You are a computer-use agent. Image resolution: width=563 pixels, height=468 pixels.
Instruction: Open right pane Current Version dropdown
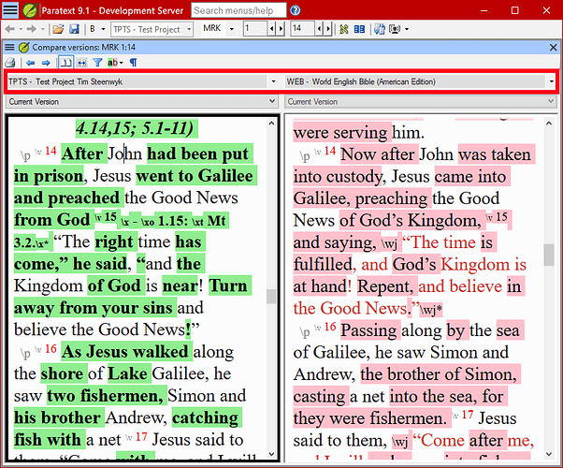tap(421, 102)
